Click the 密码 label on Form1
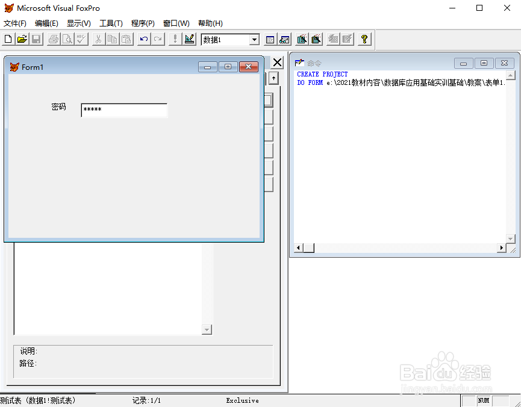 click(59, 107)
